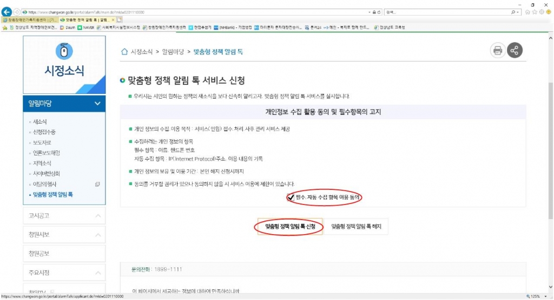Collapse the 알림마당 sidebar section chevron
The image size is (554, 300).
click(x=97, y=104)
